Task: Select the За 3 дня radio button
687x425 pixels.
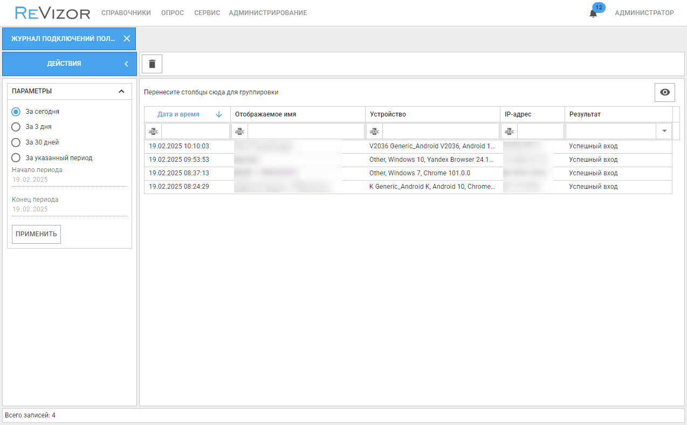Action: click(16, 127)
